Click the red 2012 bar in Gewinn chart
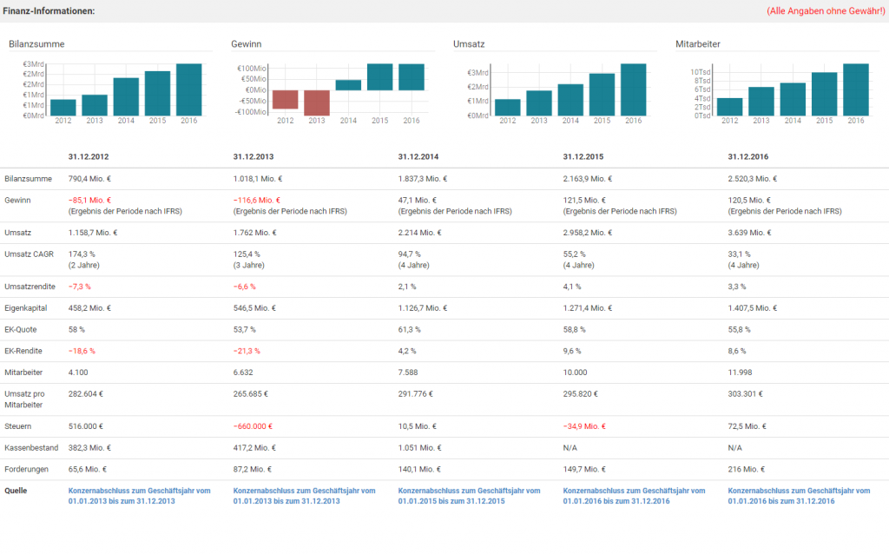Image resolution: width=889 pixels, height=554 pixels. click(x=286, y=100)
